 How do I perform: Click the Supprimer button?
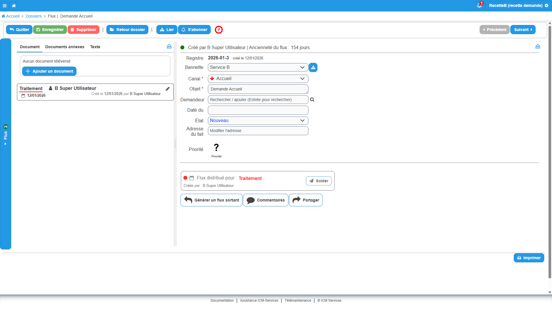(83, 30)
